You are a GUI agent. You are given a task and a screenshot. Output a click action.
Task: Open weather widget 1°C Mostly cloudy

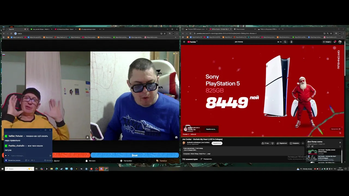305,169
